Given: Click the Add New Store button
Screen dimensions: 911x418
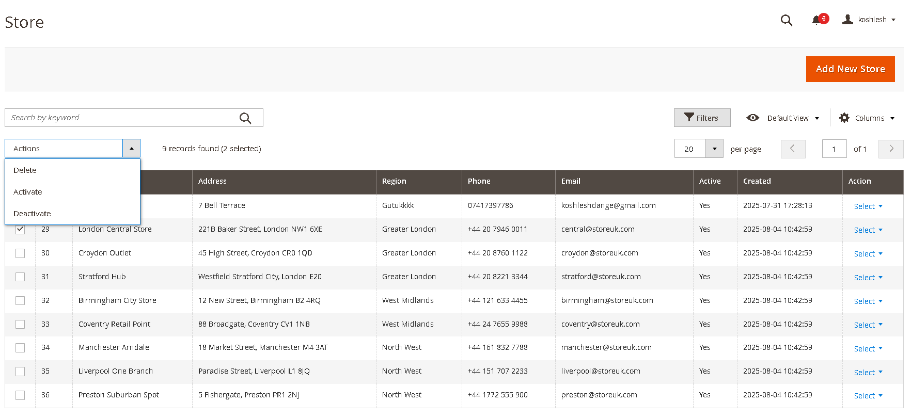Looking at the screenshot, I should tap(850, 69).
